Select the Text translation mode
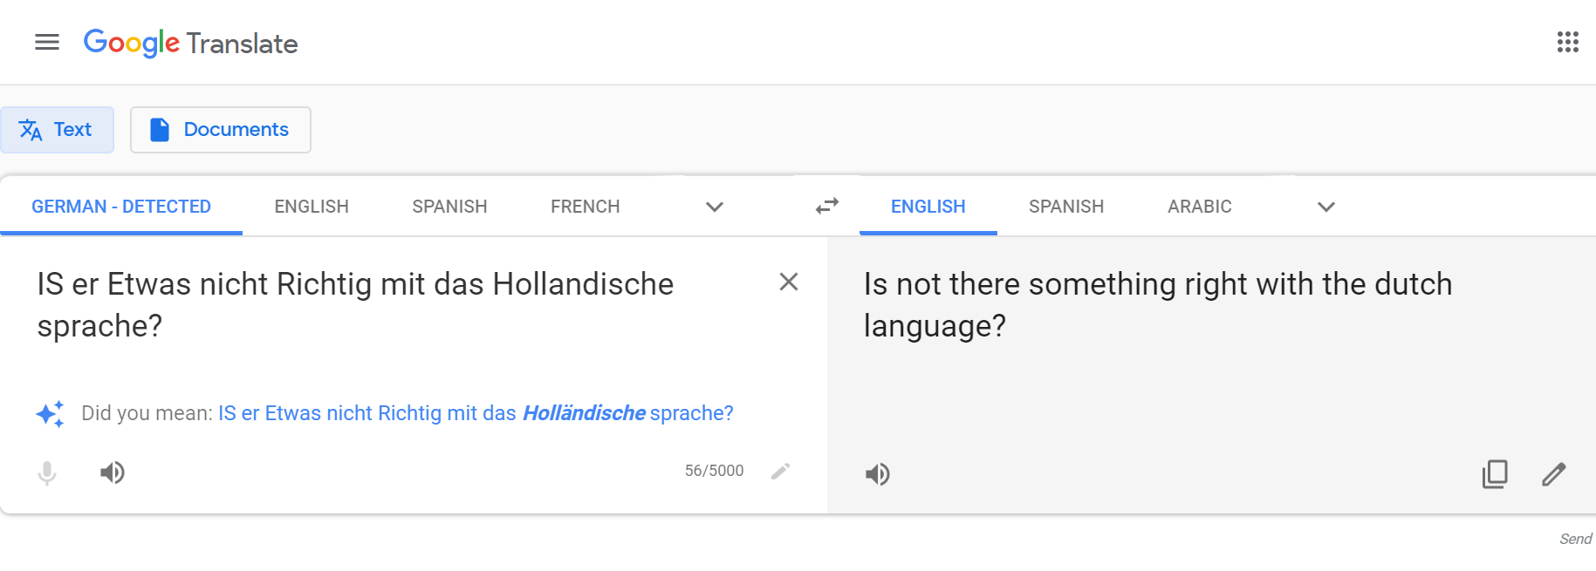The image size is (1596, 571). [57, 130]
